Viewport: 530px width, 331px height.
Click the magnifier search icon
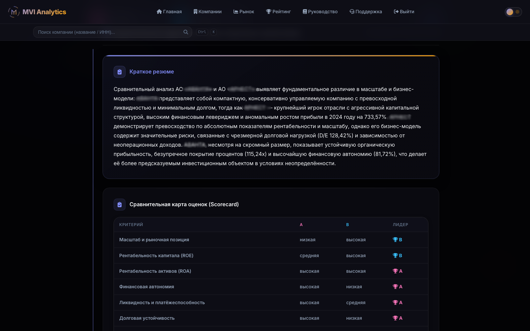click(x=186, y=32)
